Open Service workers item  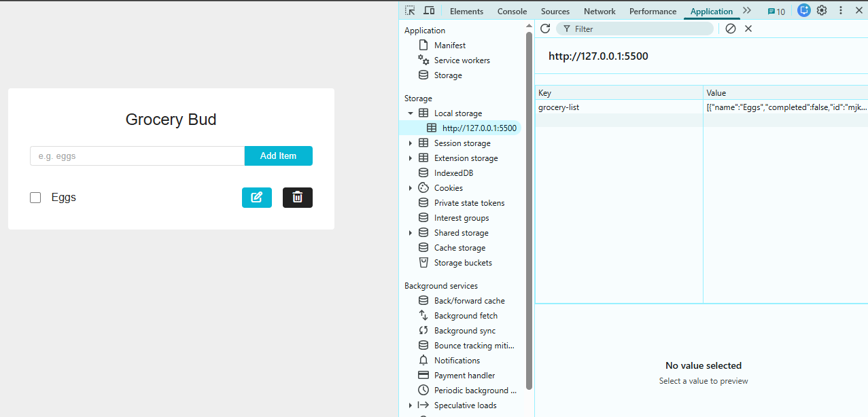click(462, 60)
